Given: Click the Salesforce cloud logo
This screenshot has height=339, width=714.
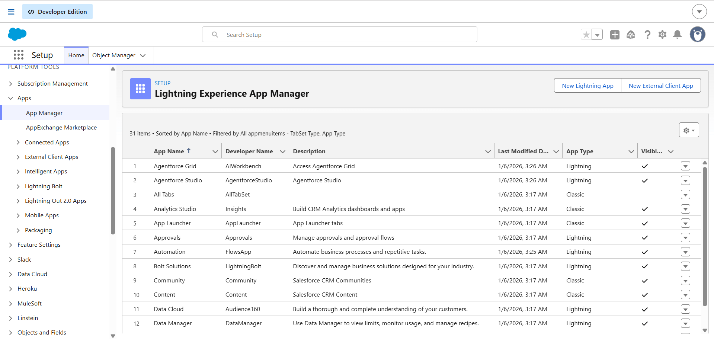Looking at the screenshot, I should coord(17,34).
